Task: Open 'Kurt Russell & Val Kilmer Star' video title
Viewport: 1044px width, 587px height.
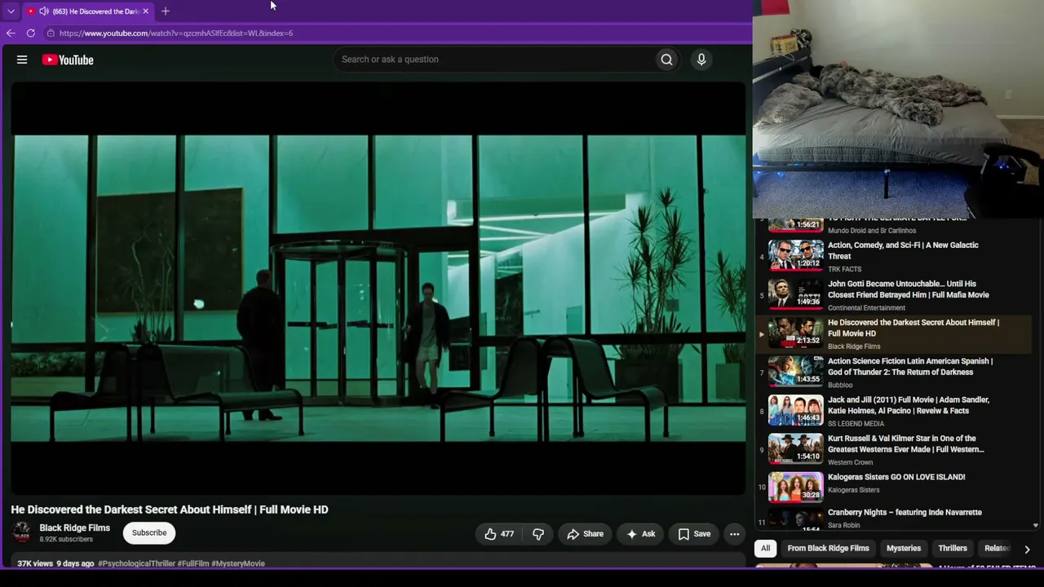Action: pyautogui.click(x=906, y=444)
